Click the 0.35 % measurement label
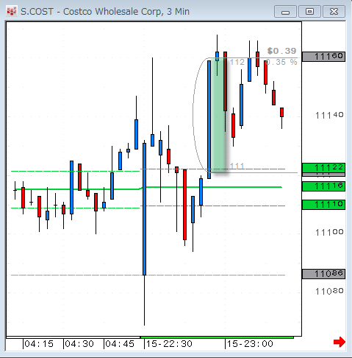Image resolution: width=352 pixels, height=358 pixels. 281,62
